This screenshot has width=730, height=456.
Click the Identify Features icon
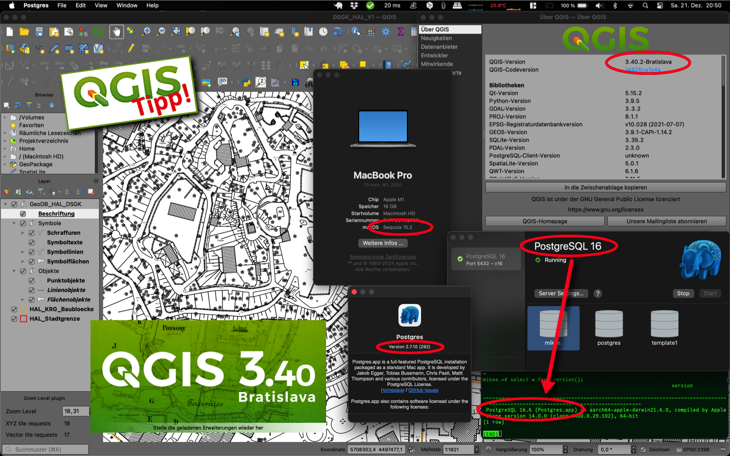click(x=354, y=31)
